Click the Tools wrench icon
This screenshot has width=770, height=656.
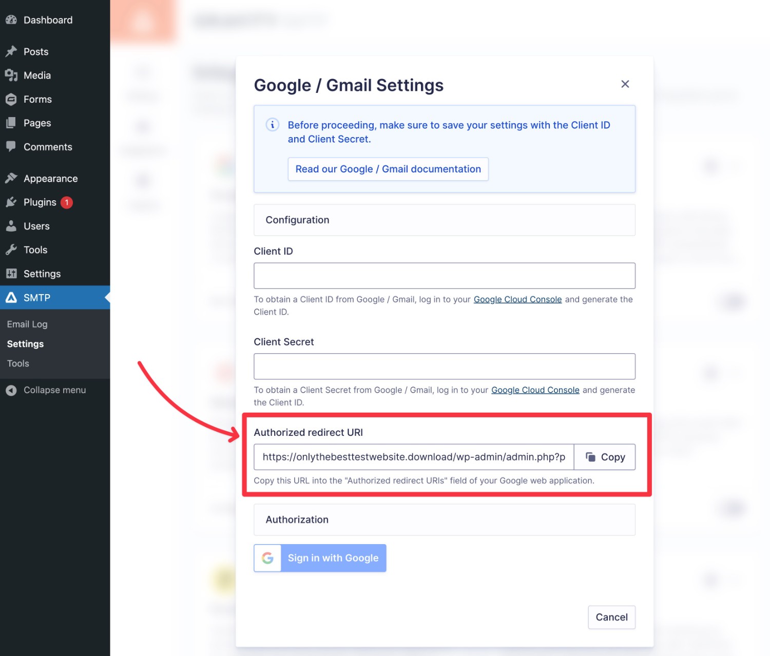pyautogui.click(x=11, y=249)
